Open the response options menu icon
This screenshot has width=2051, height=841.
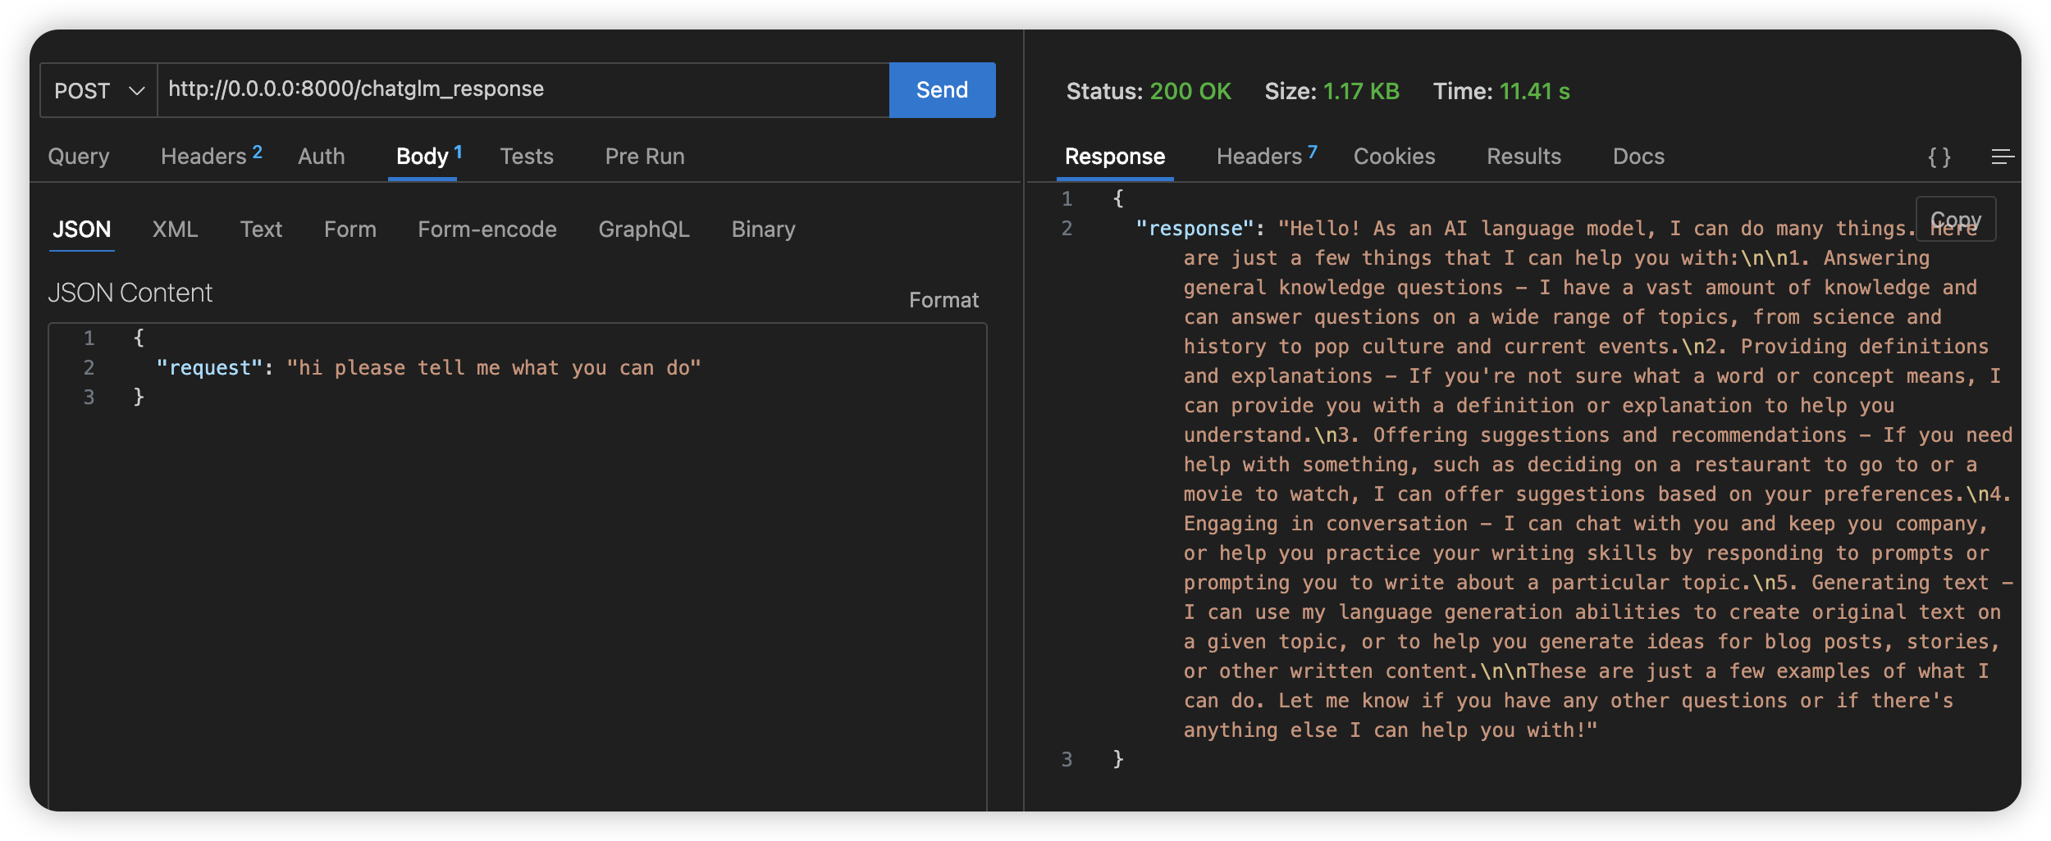2003,157
